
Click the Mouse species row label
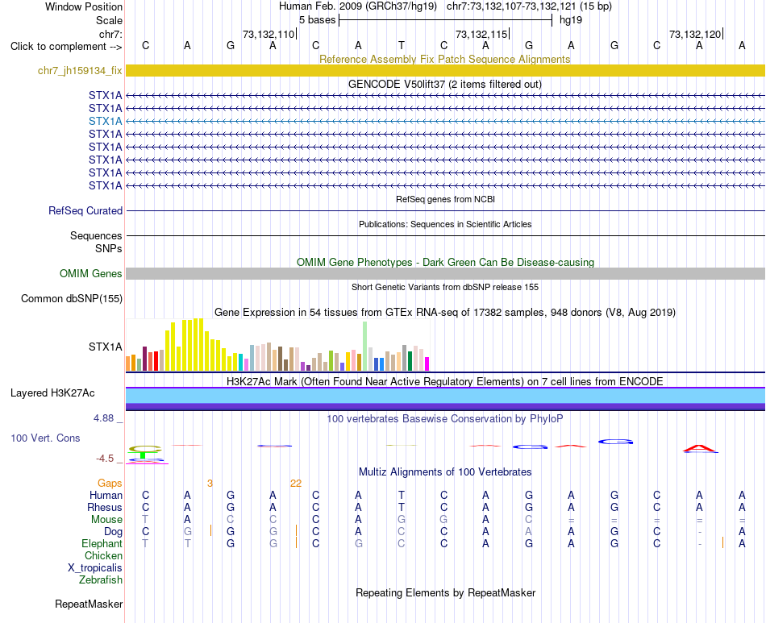106,520
